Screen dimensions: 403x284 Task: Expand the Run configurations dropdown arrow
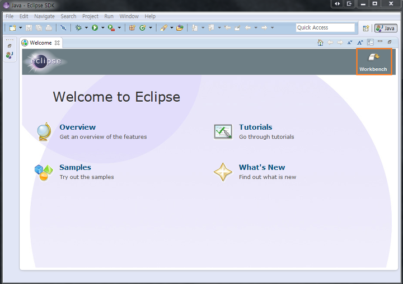(x=102, y=28)
